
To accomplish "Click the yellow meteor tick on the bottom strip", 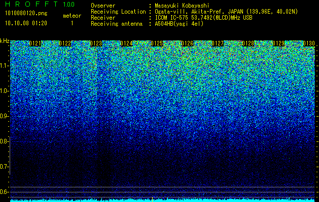I will (152, 199).
